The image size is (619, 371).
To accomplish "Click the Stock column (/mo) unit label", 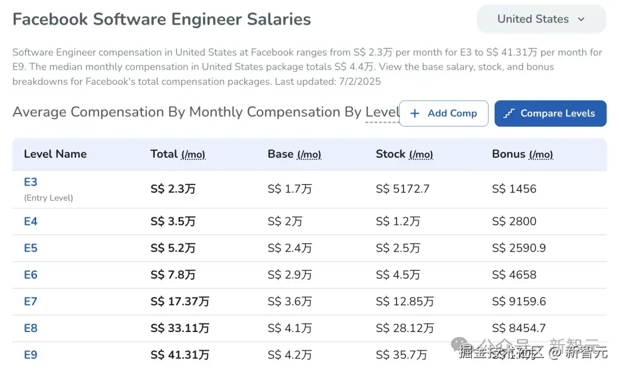I will click(x=421, y=155).
